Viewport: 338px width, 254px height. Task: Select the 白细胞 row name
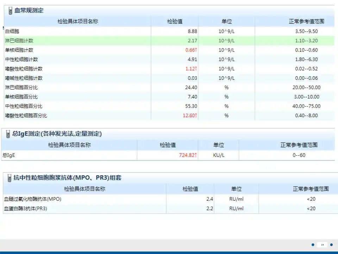point(12,31)
